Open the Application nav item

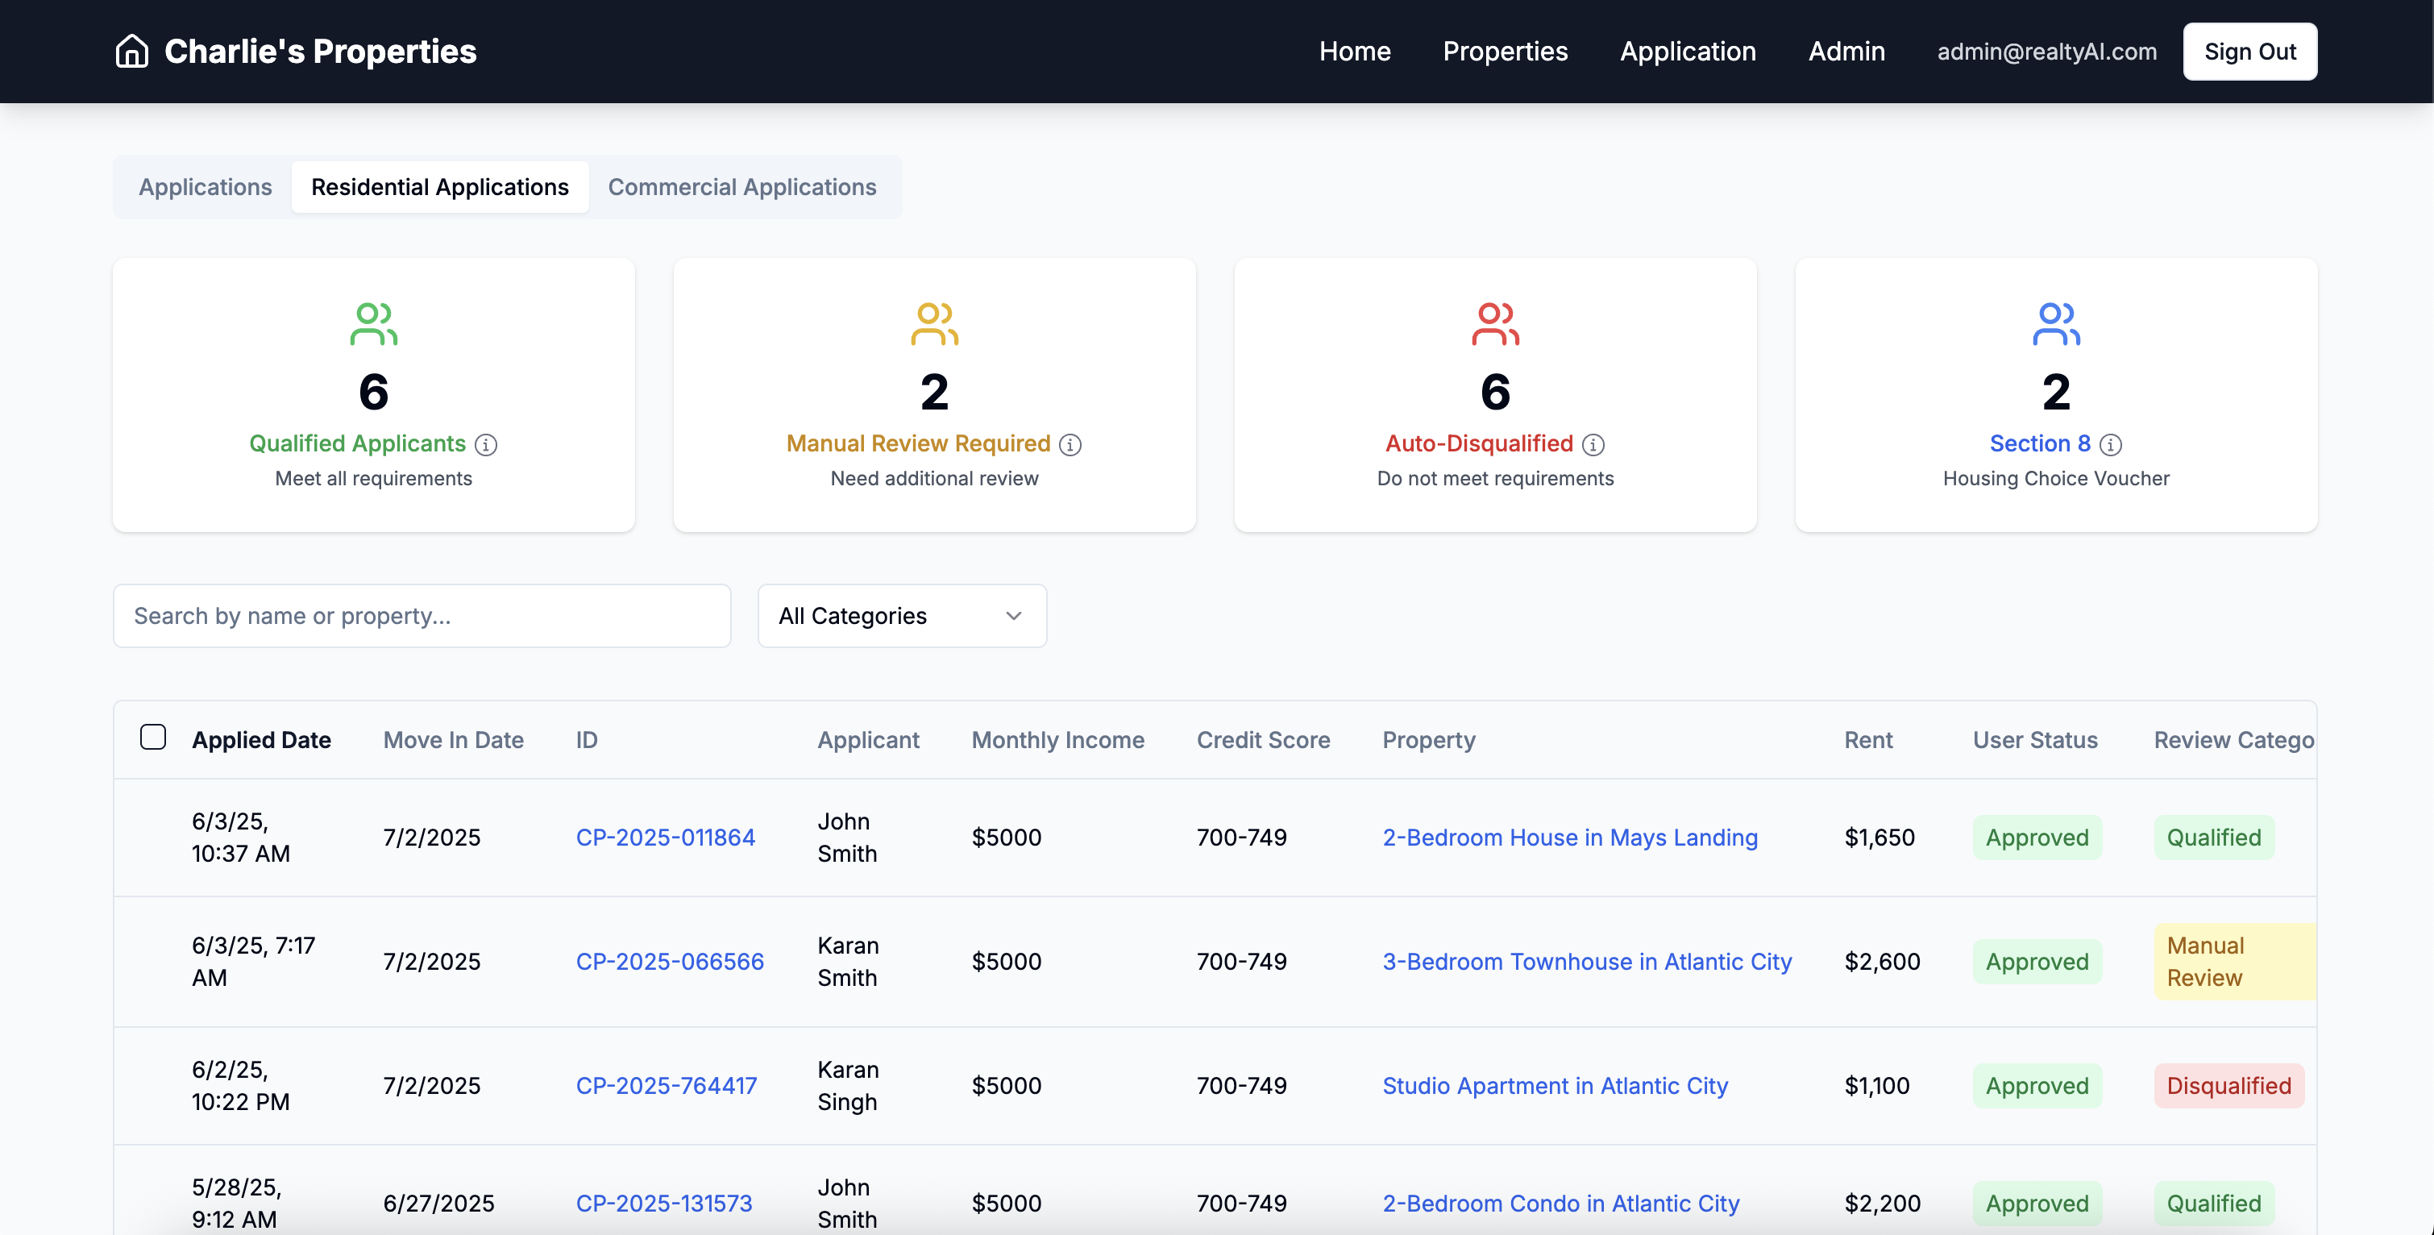(x=1688, y=51)
